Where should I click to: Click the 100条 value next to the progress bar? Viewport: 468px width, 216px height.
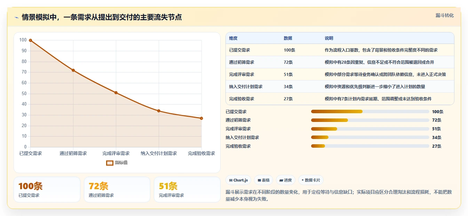[438, 112]
